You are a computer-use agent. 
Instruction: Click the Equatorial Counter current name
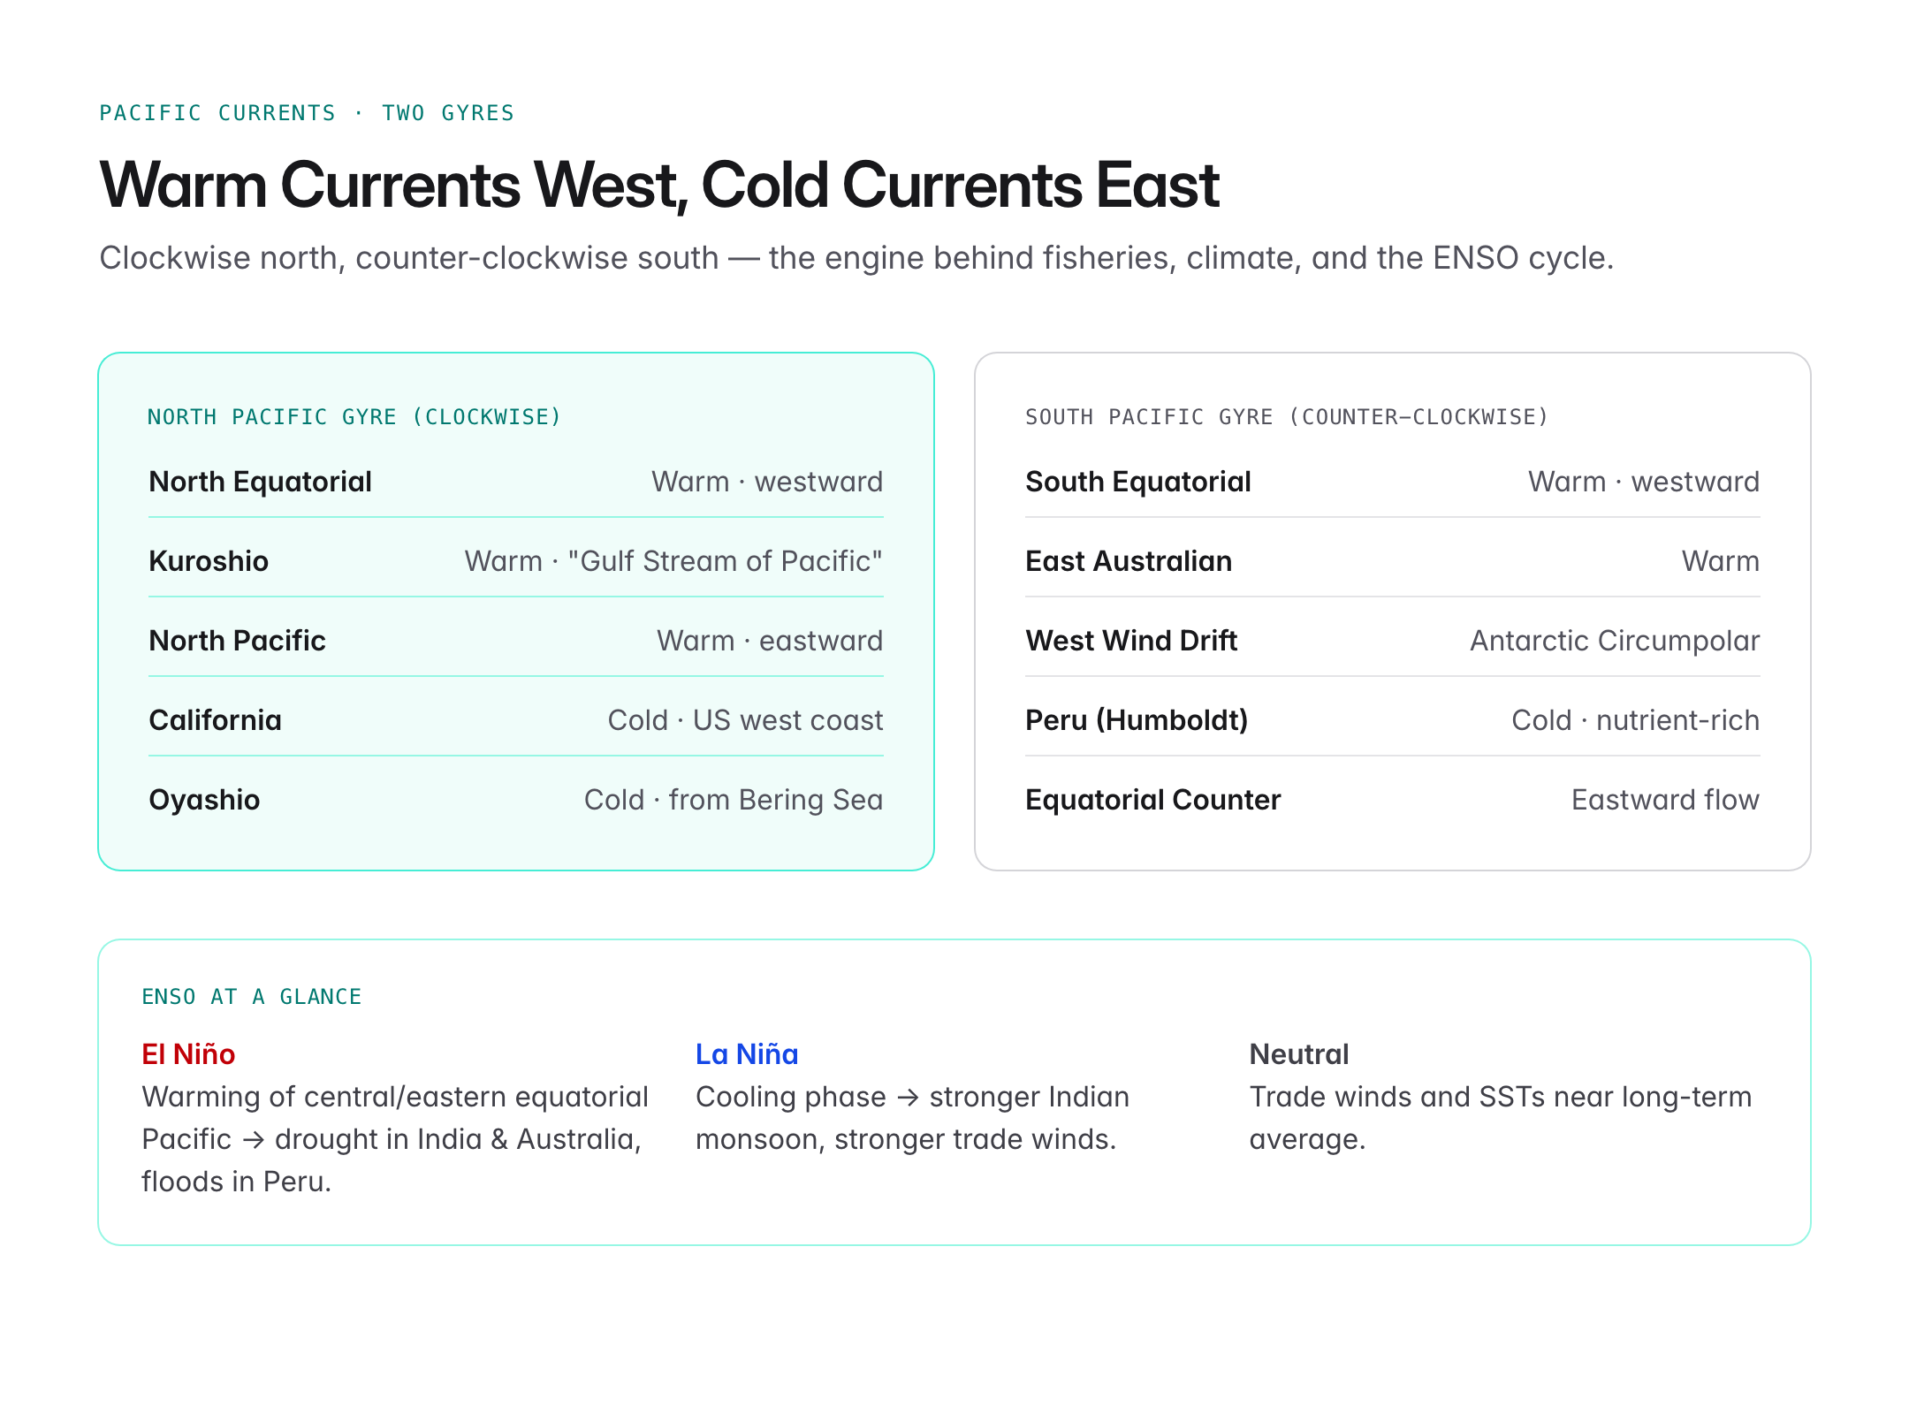pyautogui.click(x=1152, y=800)
